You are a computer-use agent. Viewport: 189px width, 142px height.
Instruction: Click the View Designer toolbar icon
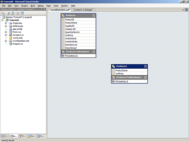[22, 13]
